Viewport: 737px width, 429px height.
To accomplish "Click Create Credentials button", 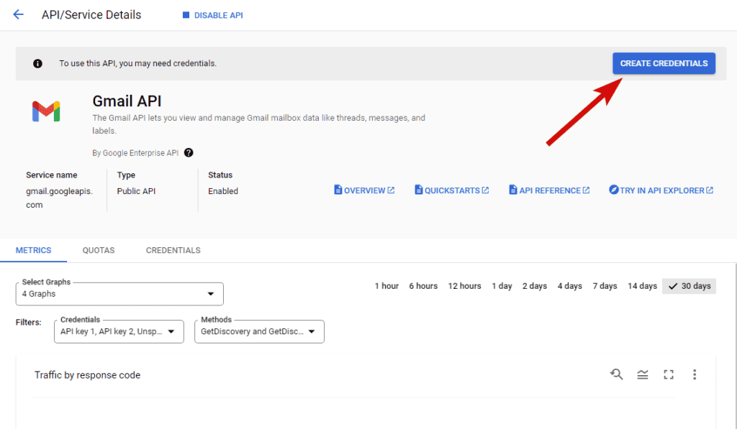I will click(x=664, y=63).
